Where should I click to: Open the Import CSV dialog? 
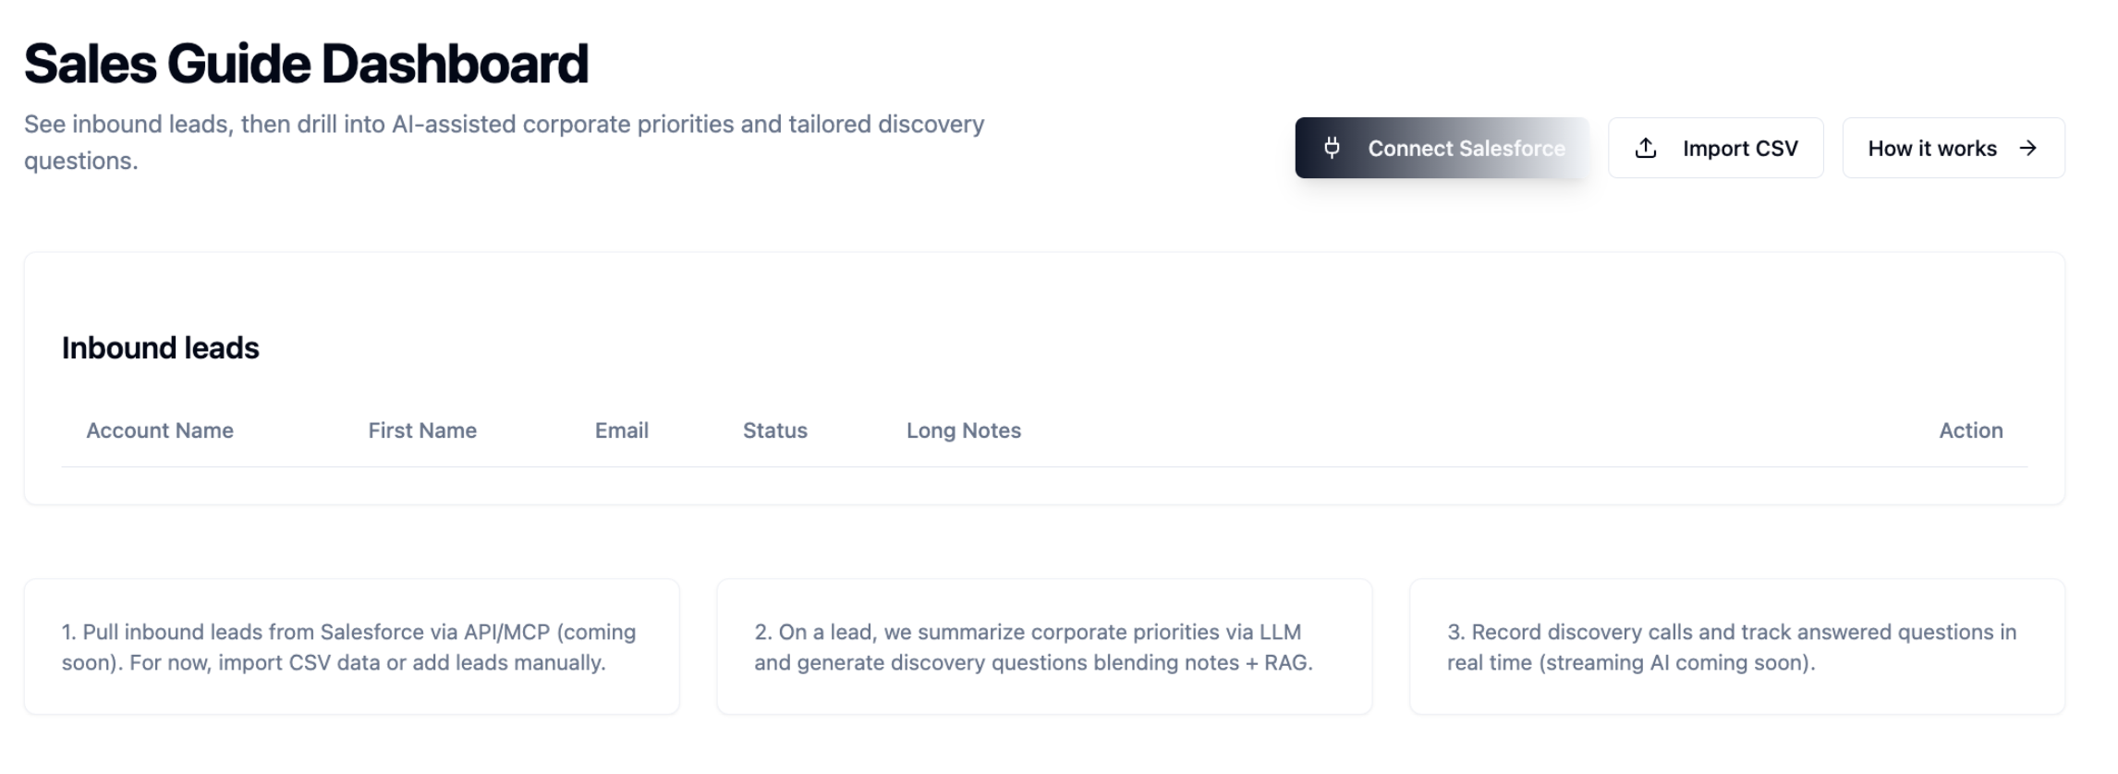[1715, 148]
